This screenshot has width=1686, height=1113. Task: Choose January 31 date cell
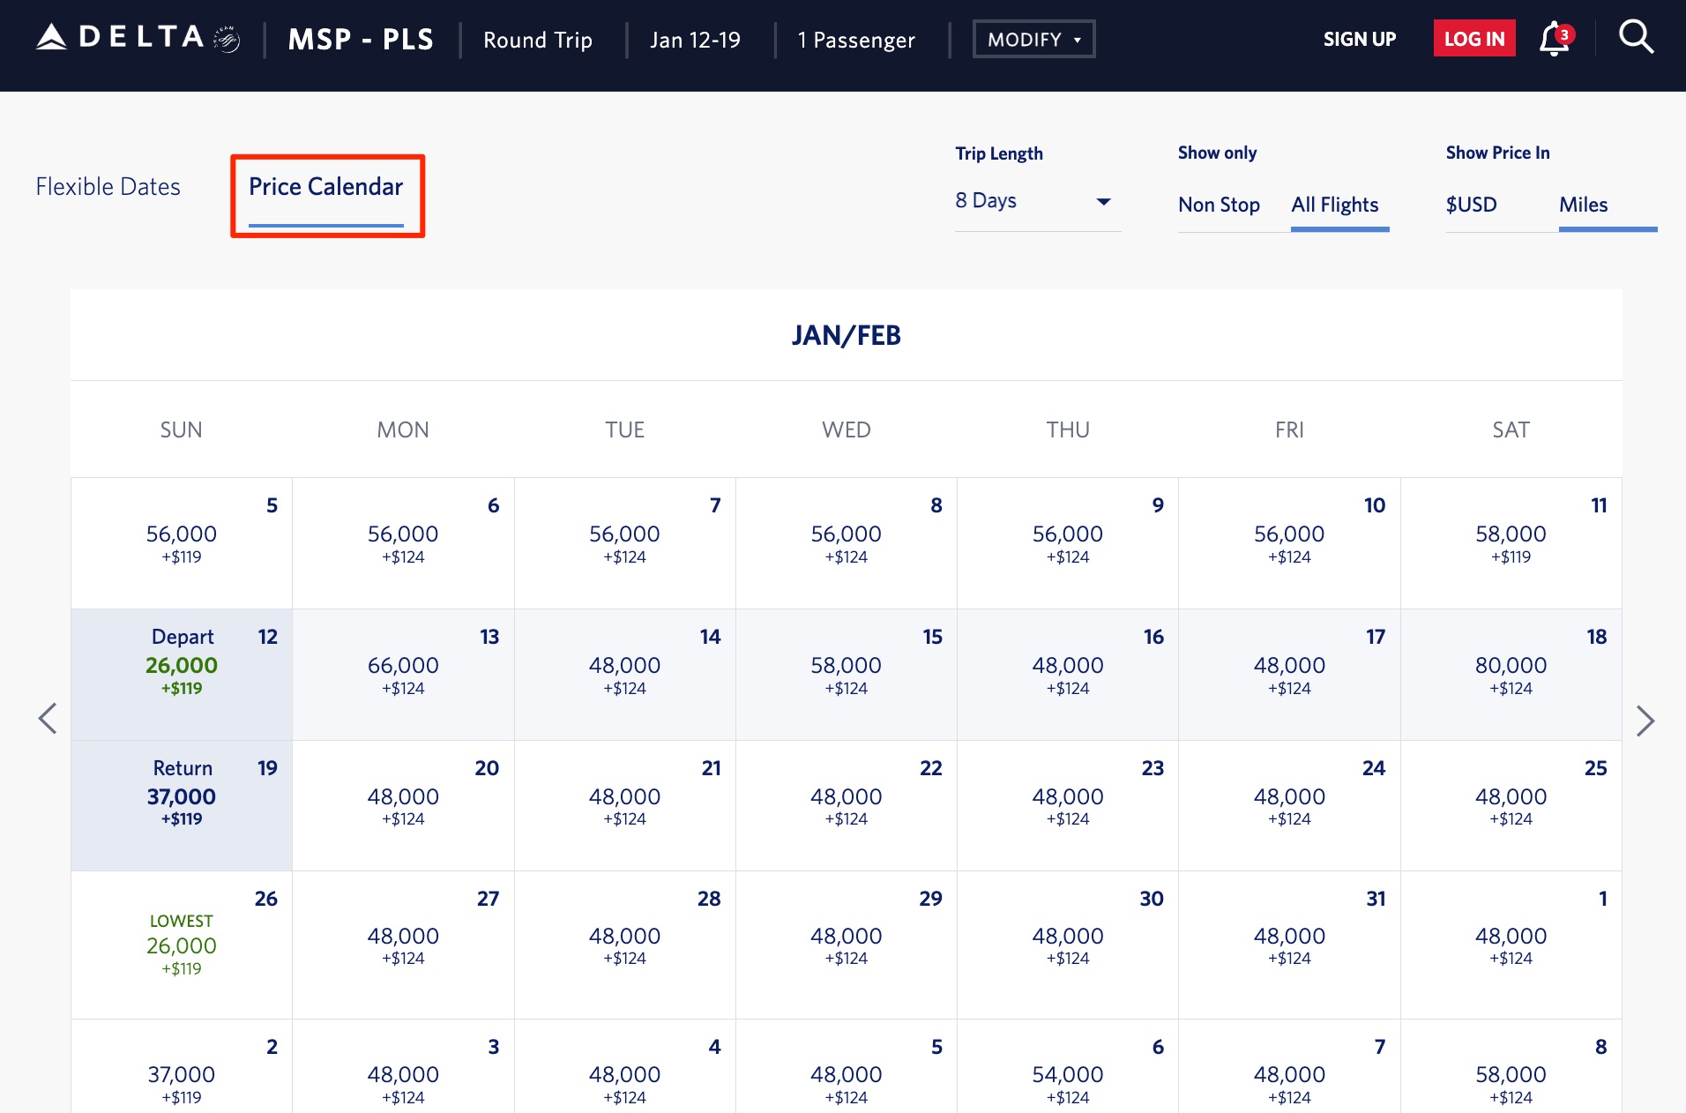click(x=1289, y=945)
